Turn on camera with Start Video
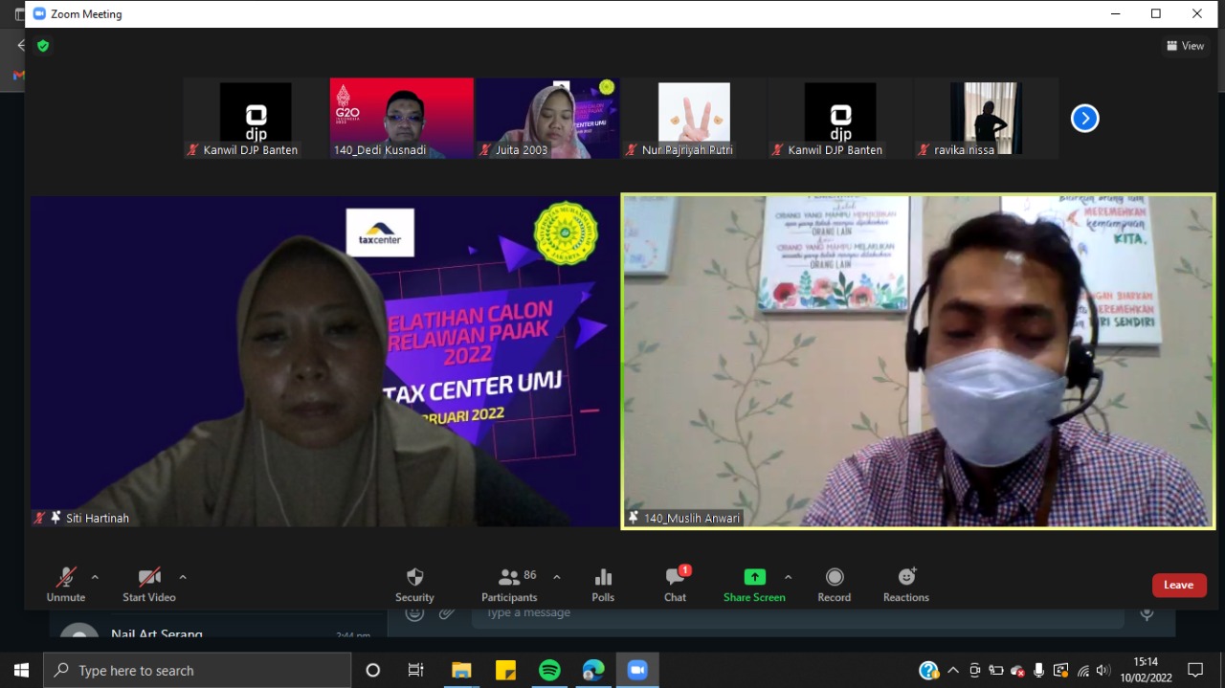Image resolution: width=1225 pixels, height=688 pixels. click(148, 584)
